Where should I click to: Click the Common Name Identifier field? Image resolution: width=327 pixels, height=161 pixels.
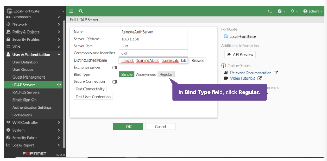pos(153,53)
